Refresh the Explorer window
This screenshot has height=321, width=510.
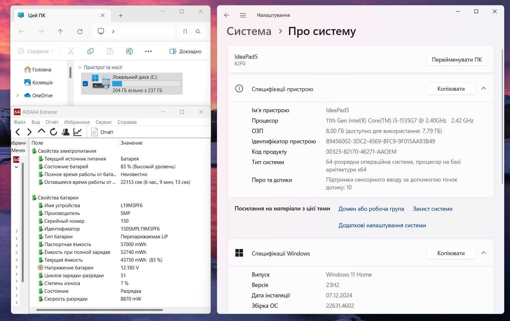80,31
